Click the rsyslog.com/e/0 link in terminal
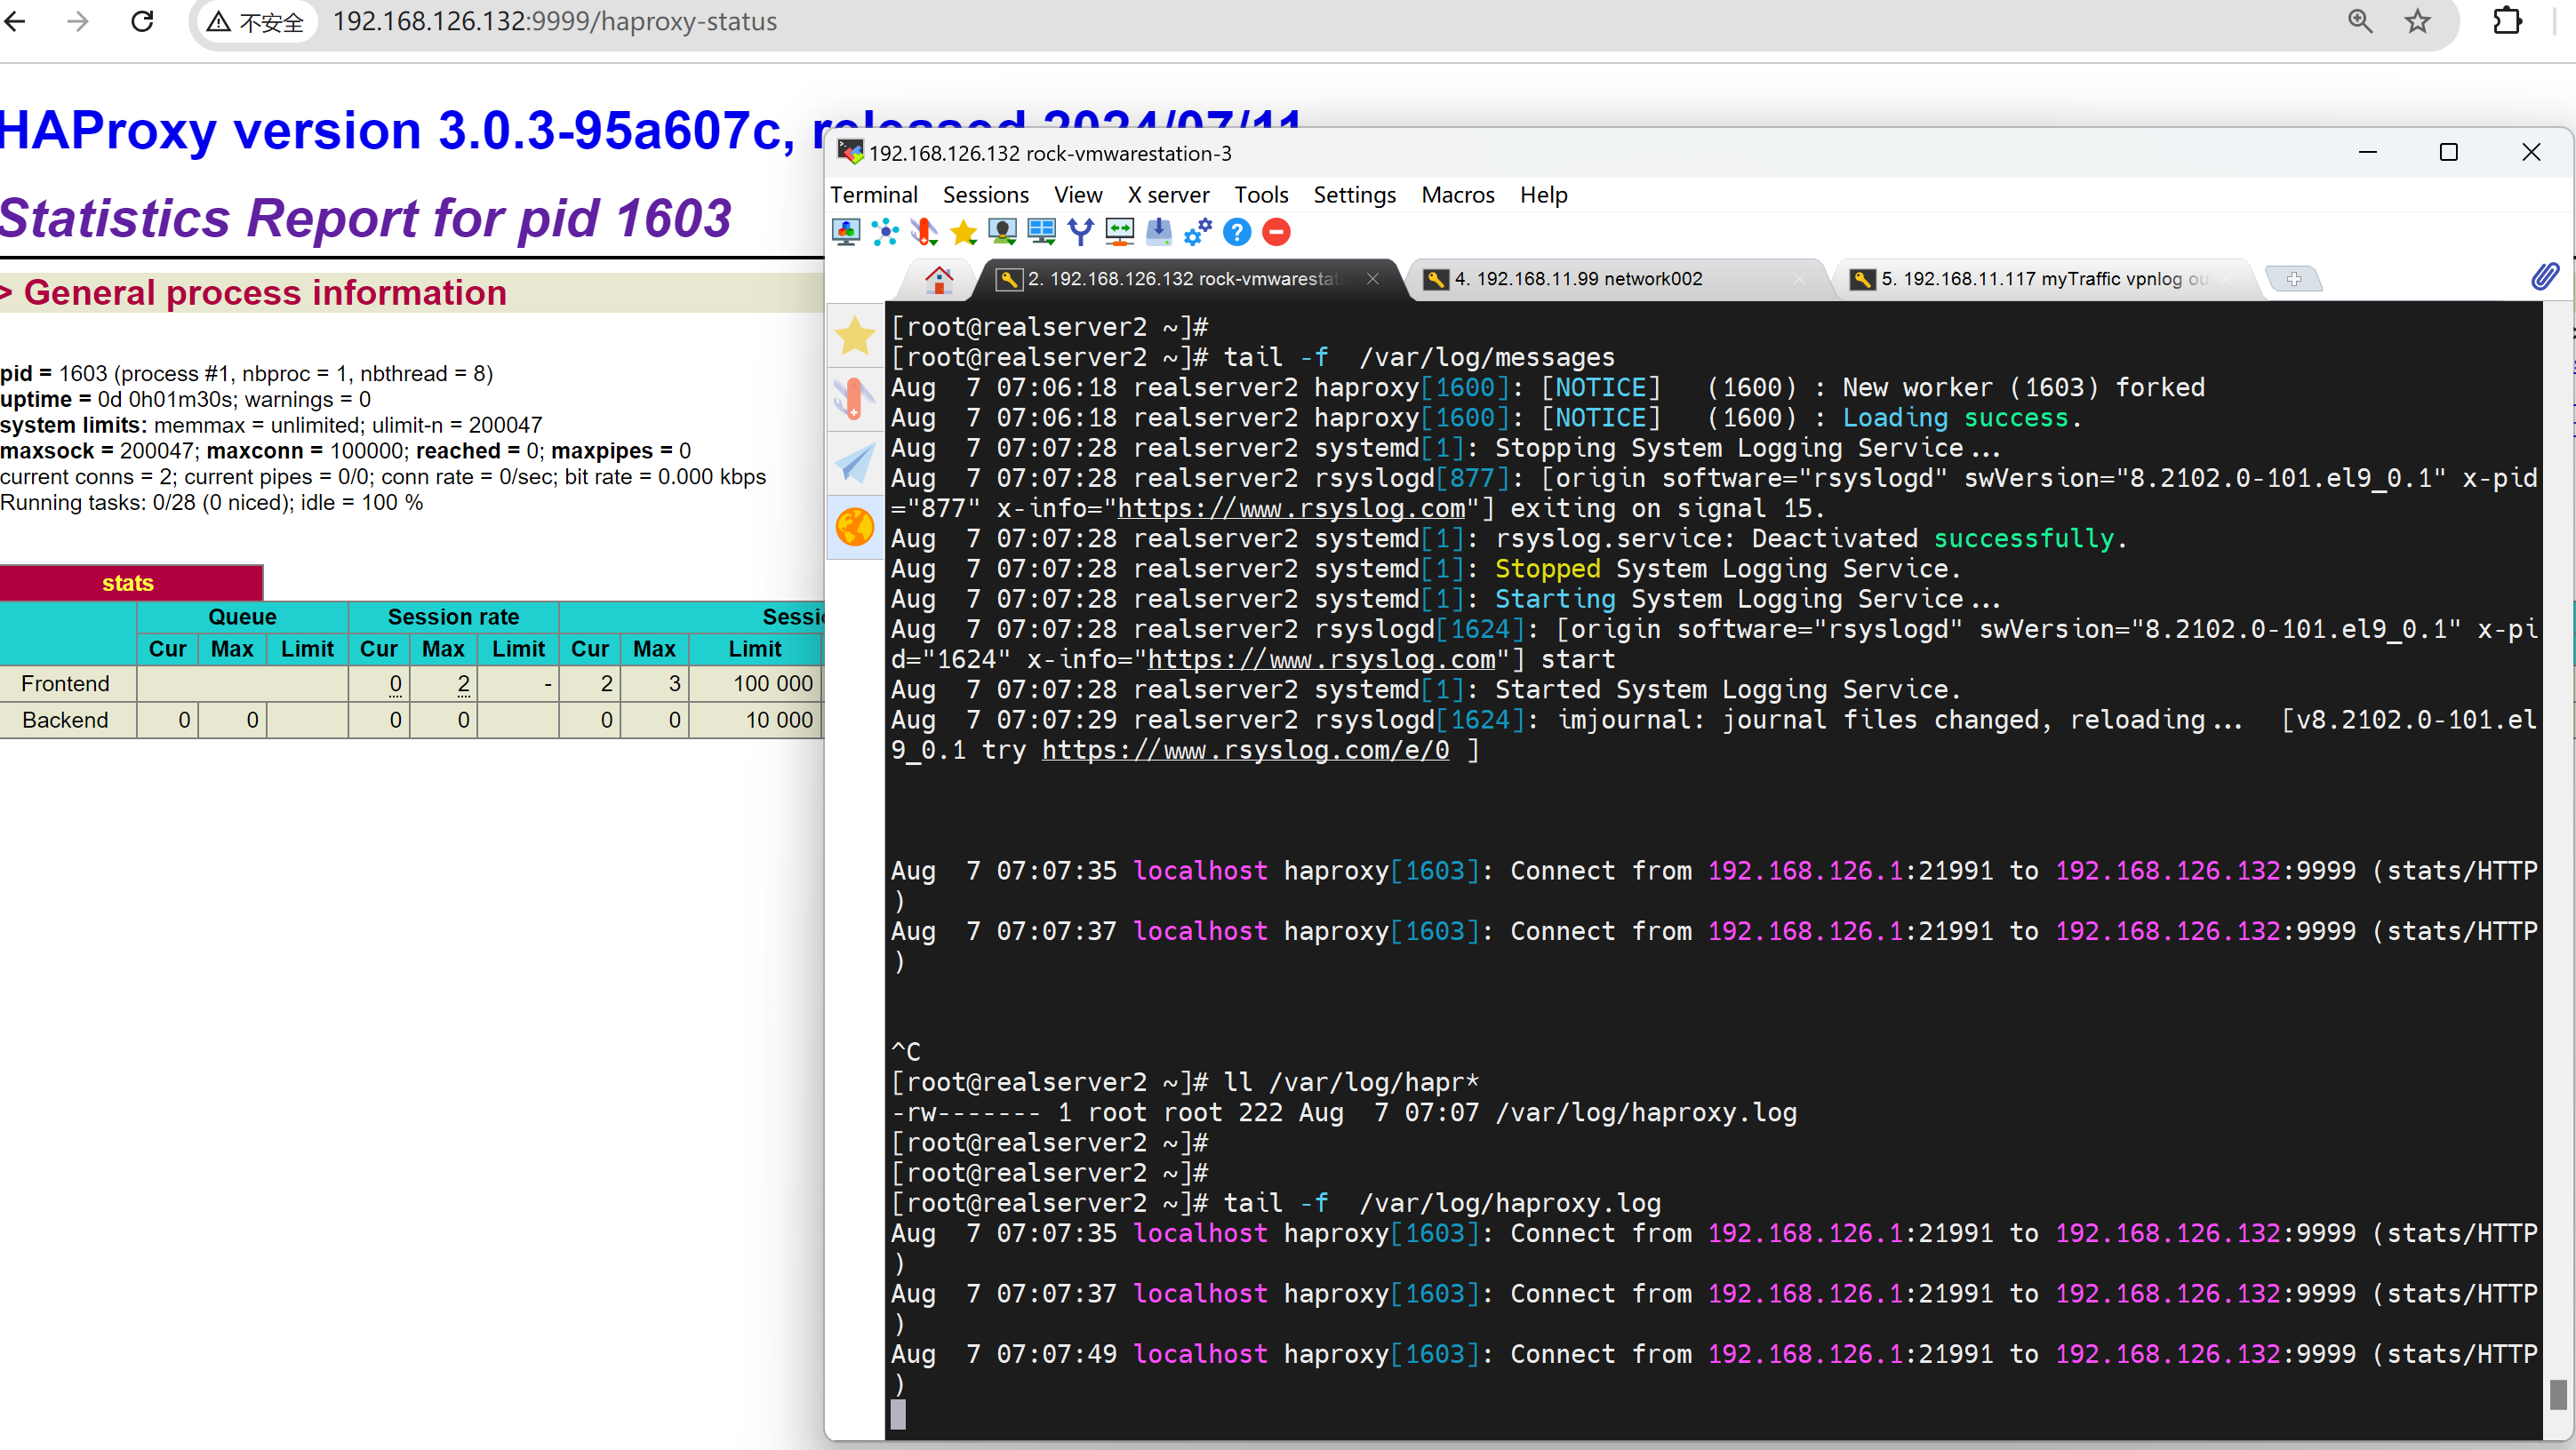 tap(1244, 750)
